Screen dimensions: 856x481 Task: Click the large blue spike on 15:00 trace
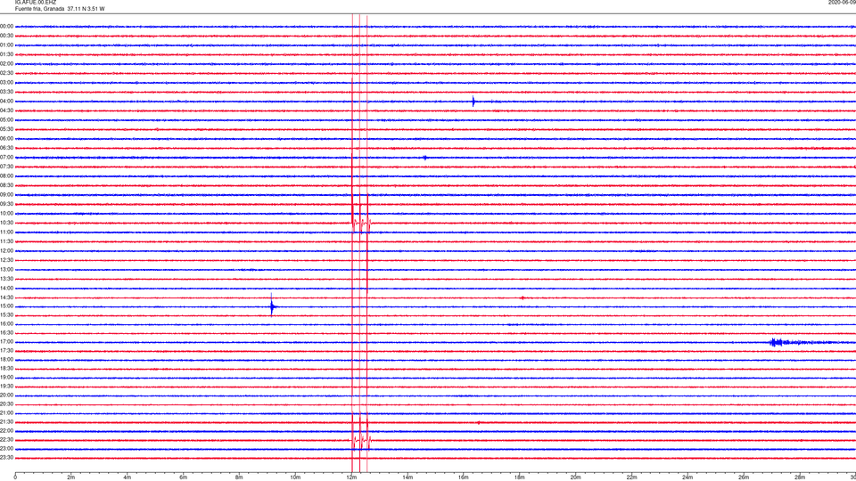(272, 306)
